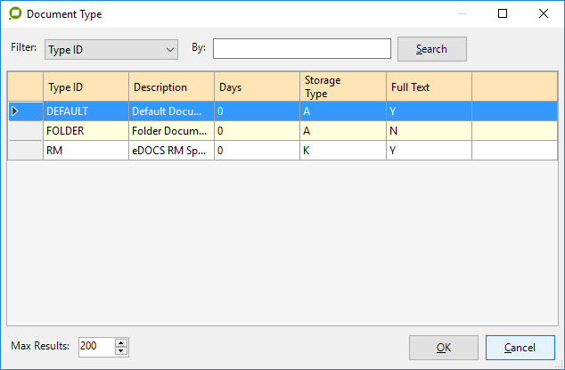Click the Document Type app icon in title bar

[x=14, y=14]
